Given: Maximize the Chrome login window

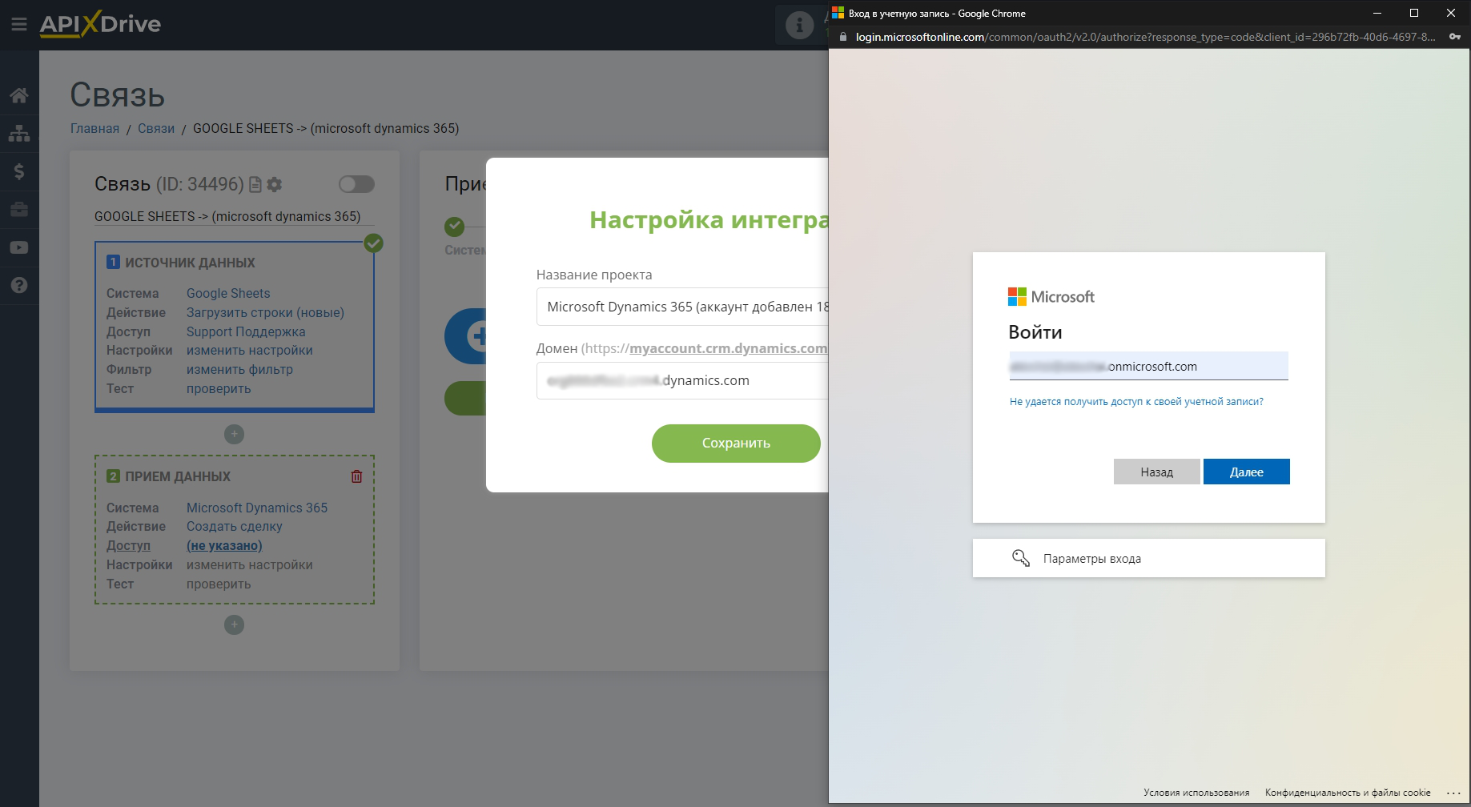Looking at the screenshot, I should (x=1414, y=13).
